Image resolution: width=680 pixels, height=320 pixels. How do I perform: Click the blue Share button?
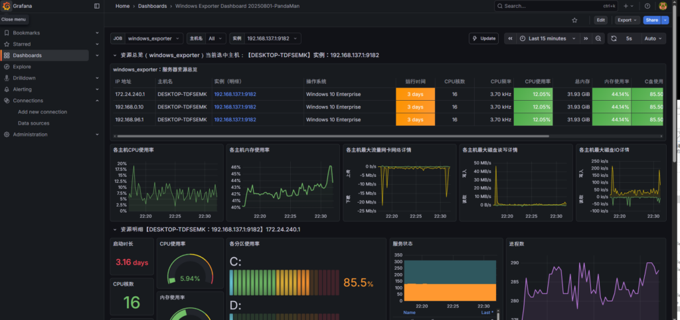point(651,21)
